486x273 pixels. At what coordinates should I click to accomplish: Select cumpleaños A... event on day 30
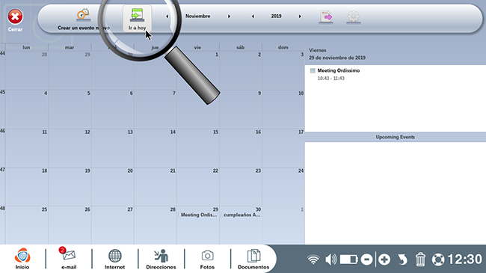click(242, 215)
